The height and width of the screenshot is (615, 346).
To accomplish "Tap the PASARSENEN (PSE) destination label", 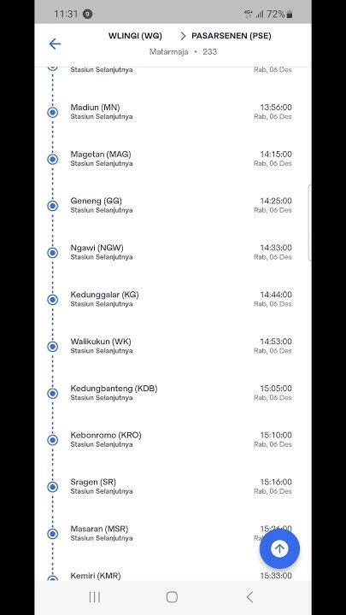I will [232, 36].
